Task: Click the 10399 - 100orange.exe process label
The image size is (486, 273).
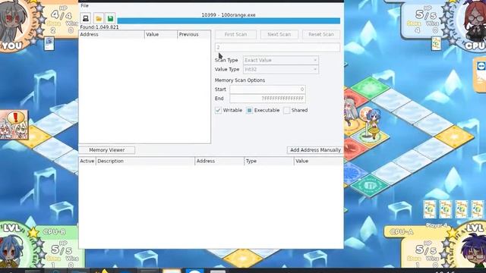Action: (x=229, y=15)
